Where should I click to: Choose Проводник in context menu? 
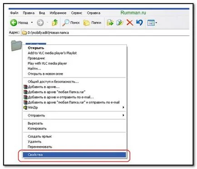pyautogui.click(x=74, y=58)
